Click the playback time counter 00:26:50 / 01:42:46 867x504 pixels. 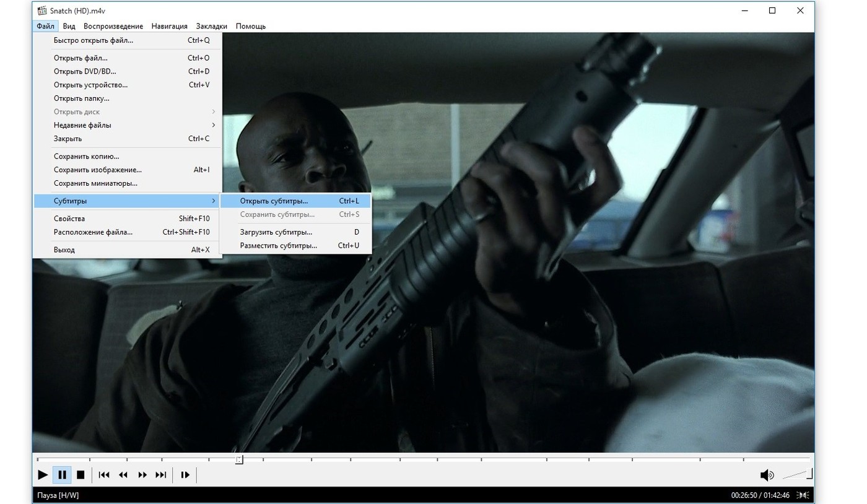pos(760,495)
